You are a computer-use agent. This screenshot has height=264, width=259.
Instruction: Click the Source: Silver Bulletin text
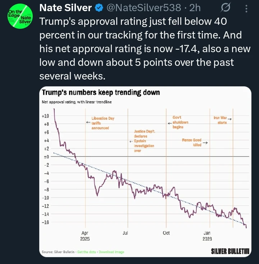[x=58, y=252]
